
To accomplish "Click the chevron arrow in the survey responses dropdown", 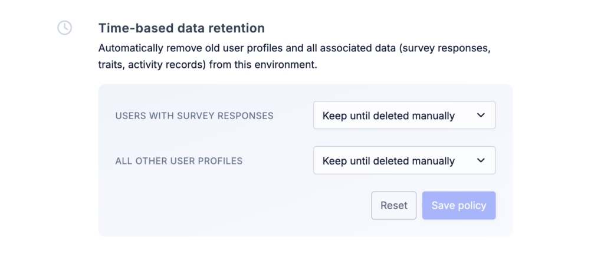I will (x=480, y=115).
